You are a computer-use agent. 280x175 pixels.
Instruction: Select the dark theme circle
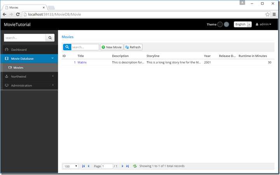[220, 24]
